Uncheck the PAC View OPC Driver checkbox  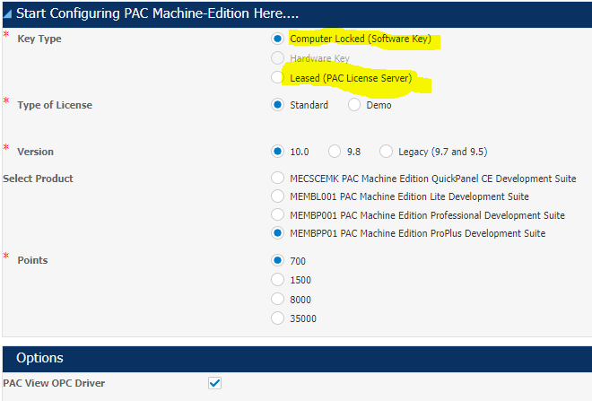[x=215, y=383]
